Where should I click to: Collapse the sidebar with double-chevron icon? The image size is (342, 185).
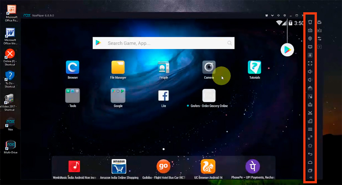click(x=311, y=177)
